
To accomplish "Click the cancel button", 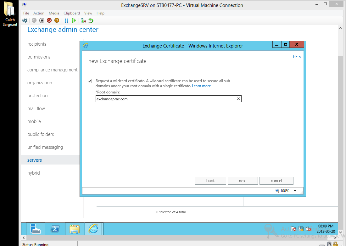I will [x=276, y=181].
